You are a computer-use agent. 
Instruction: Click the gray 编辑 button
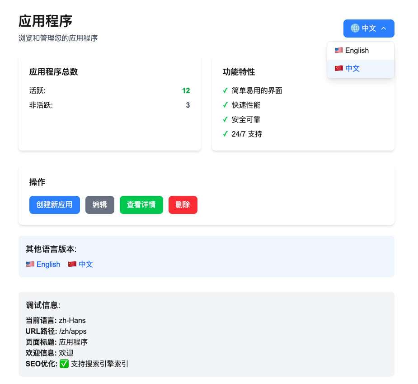100,205
